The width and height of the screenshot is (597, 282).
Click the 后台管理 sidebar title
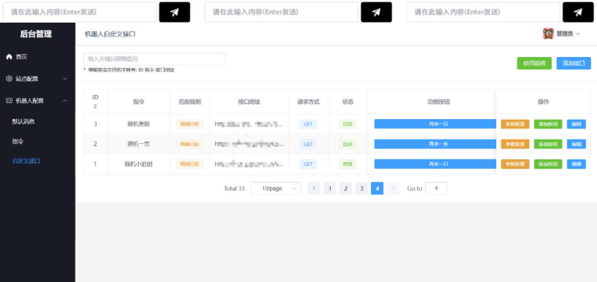(36, 34)
